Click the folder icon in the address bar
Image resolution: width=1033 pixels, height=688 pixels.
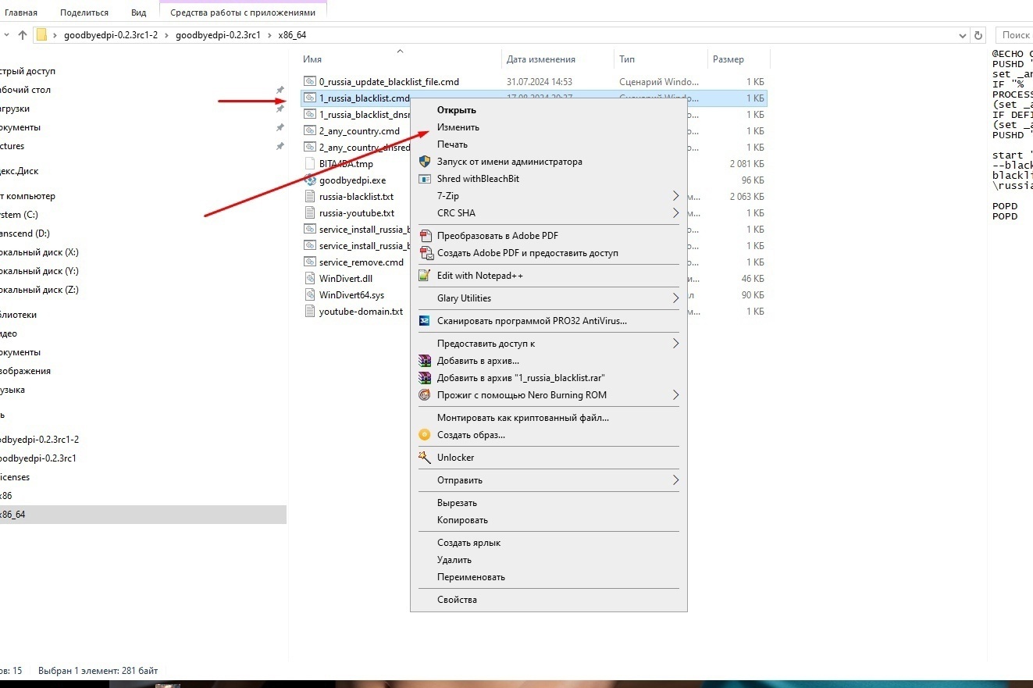click(42, 35)
